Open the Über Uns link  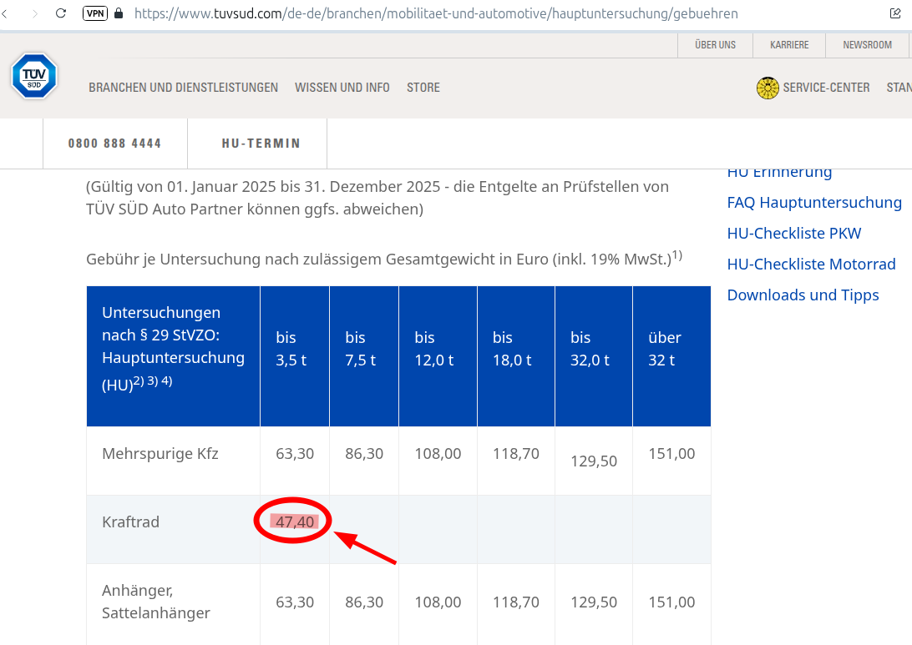pyautogui.click(x=715, y=45)
